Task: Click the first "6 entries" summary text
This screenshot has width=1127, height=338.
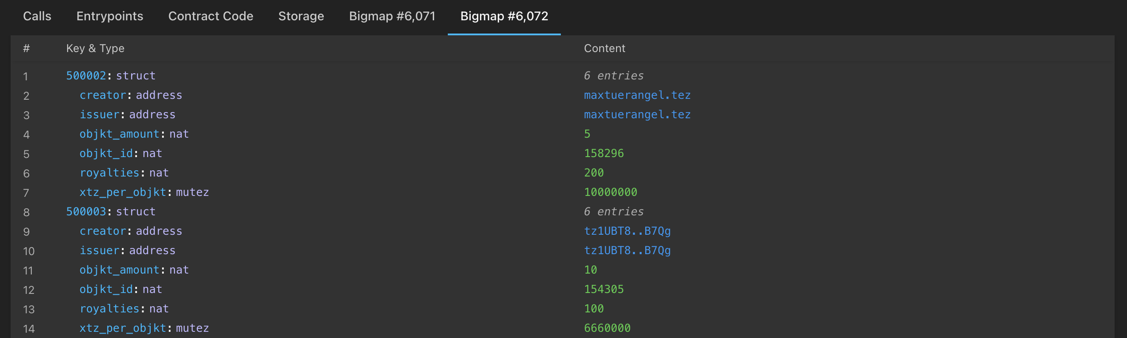Action: tap(613, 76)
